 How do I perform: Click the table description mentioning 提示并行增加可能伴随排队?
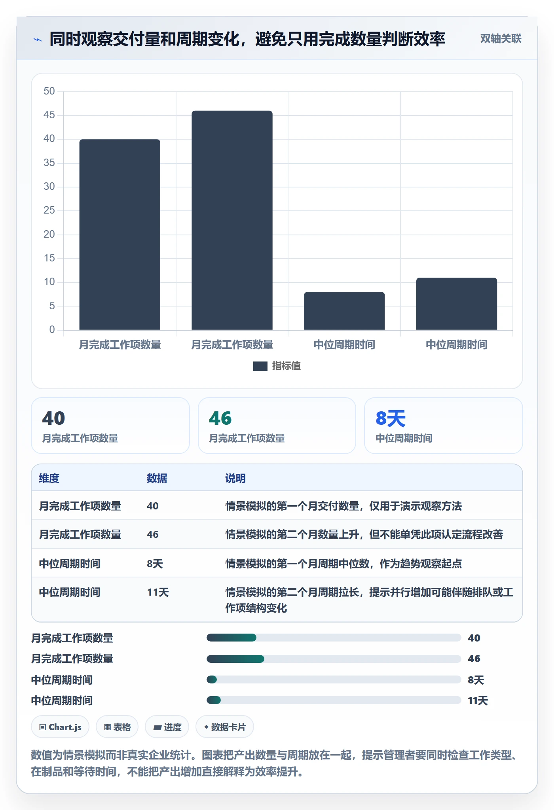tap(370, 600)
